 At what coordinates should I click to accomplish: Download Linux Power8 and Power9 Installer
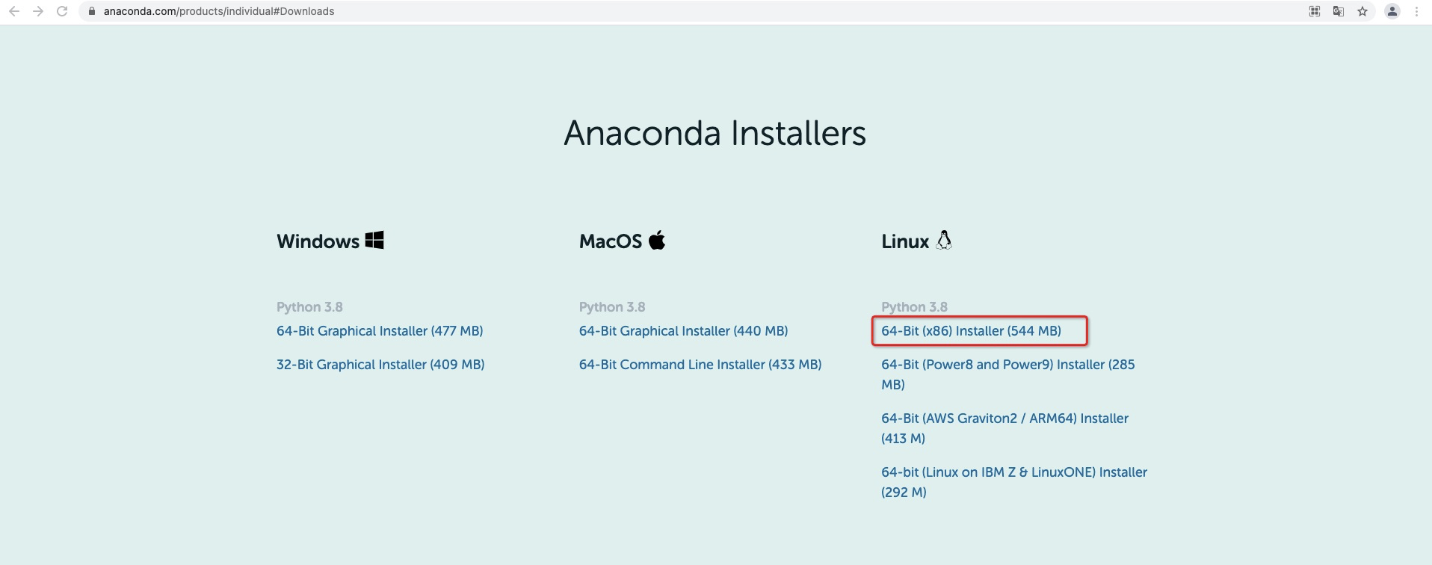pyautogui.click(x=1007, y=365)
